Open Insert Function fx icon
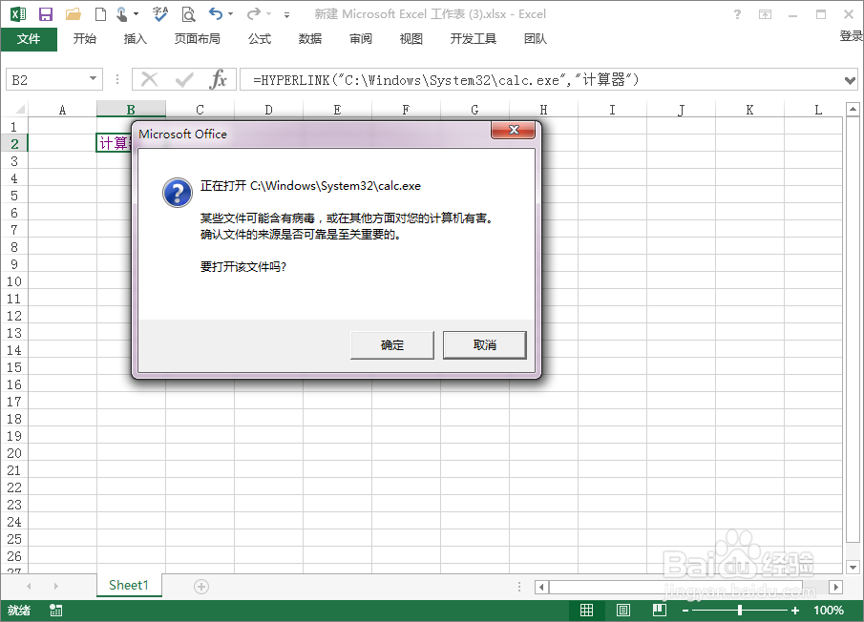864x622 pixels. (x=219, y=80)
